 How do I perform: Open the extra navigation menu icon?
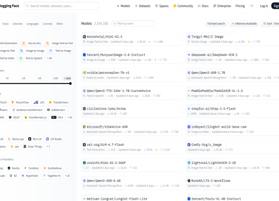(251, 6)
